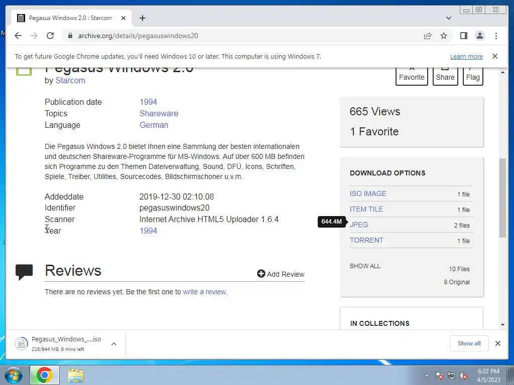Dismiss the Chrome update notice bar
The height and width of the screenshot is (385, 514).
495,56
